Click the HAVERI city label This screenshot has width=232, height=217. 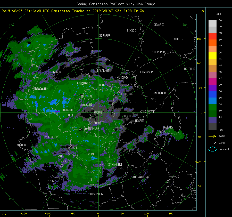89,154
